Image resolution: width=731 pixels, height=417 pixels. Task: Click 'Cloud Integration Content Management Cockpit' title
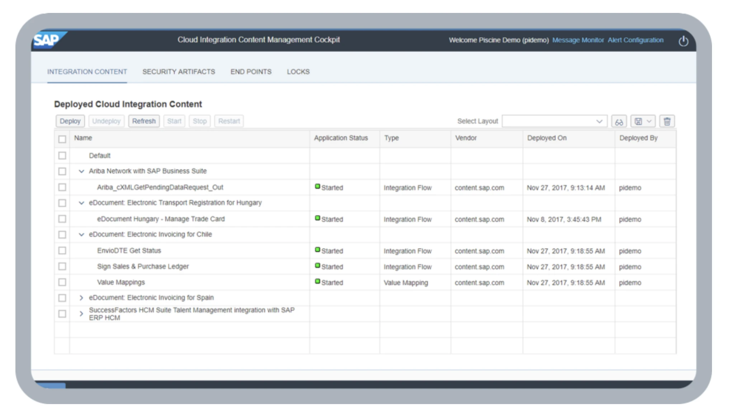click(259, 40)
